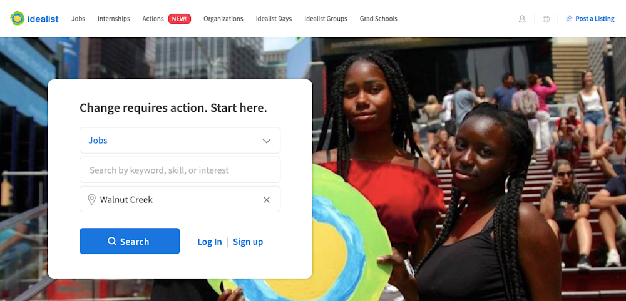The height and width of the screenshot is (301, 626).
Task: Click the Sign up link
Action: click(248, 242)
